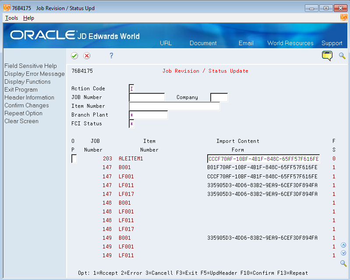Screen dimensions: 350x280
Task: Open the Support banner link
Action: (332, 43)
